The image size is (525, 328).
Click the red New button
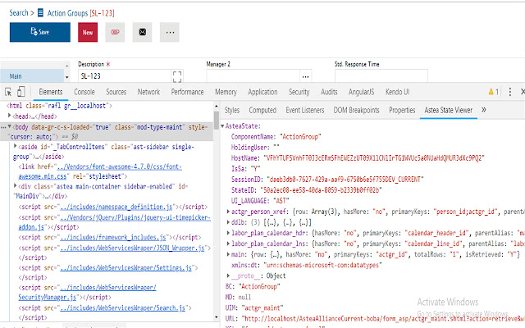88,32
